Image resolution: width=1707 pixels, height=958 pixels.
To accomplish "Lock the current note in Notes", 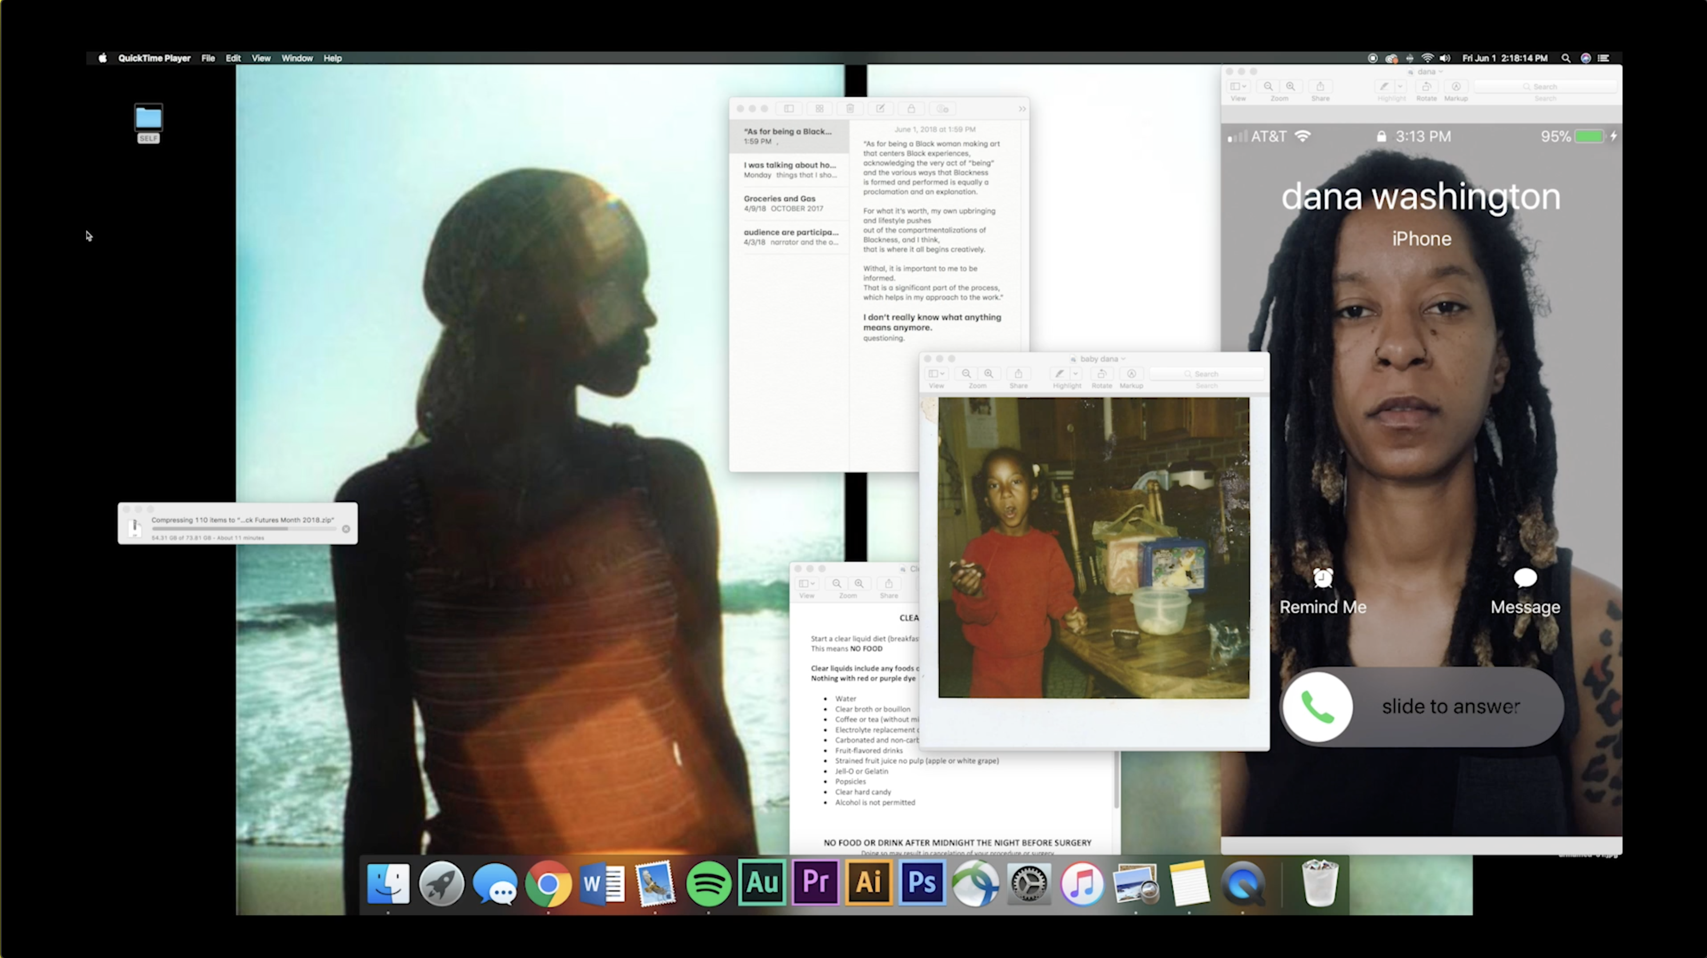I will 911,109.
